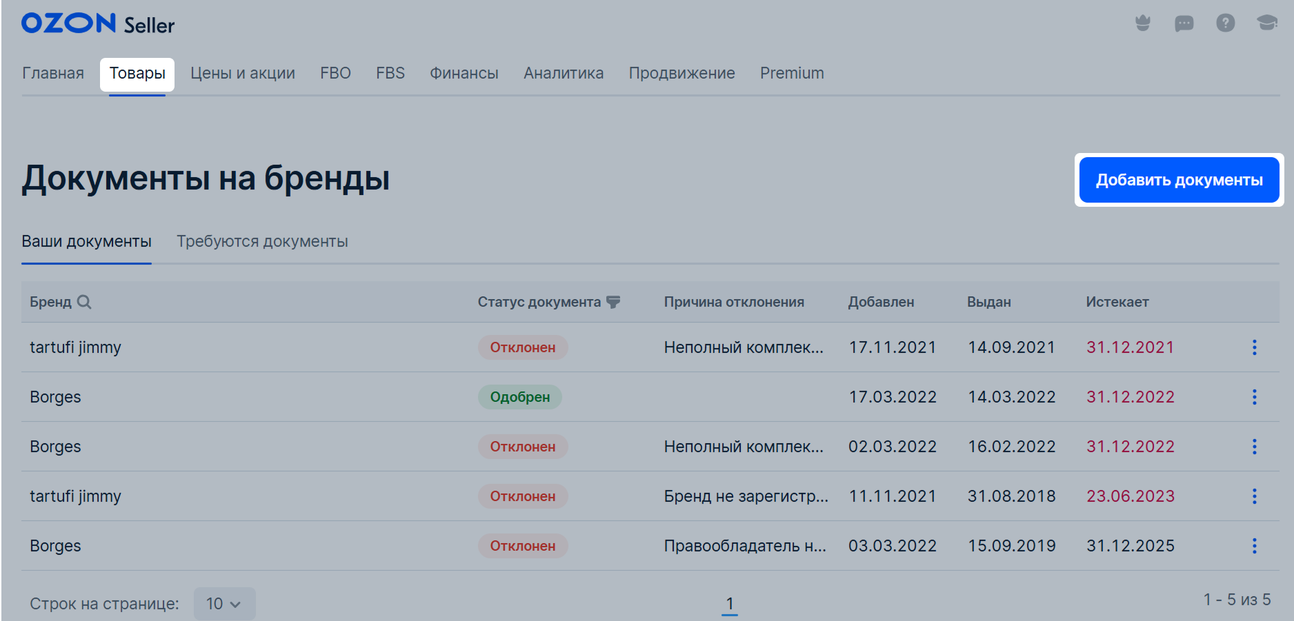Click the Добавлен column header
This screenshot has height=621, width=1294.
[881, 302]
